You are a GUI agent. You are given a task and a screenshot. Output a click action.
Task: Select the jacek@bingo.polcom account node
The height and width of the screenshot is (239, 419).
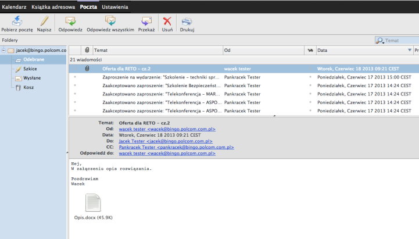click(41, 50)
